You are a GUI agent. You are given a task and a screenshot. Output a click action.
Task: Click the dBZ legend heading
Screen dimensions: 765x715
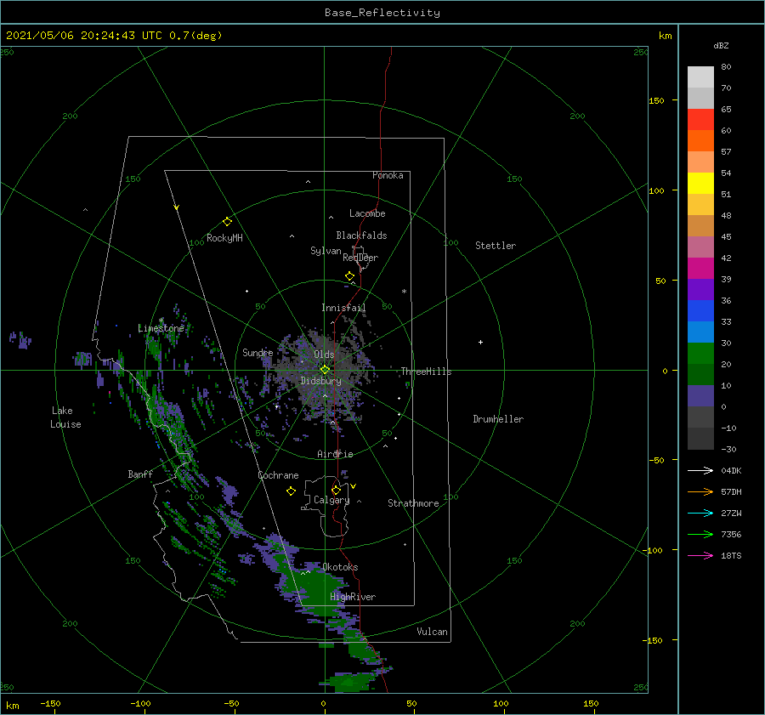coord(721,46)
